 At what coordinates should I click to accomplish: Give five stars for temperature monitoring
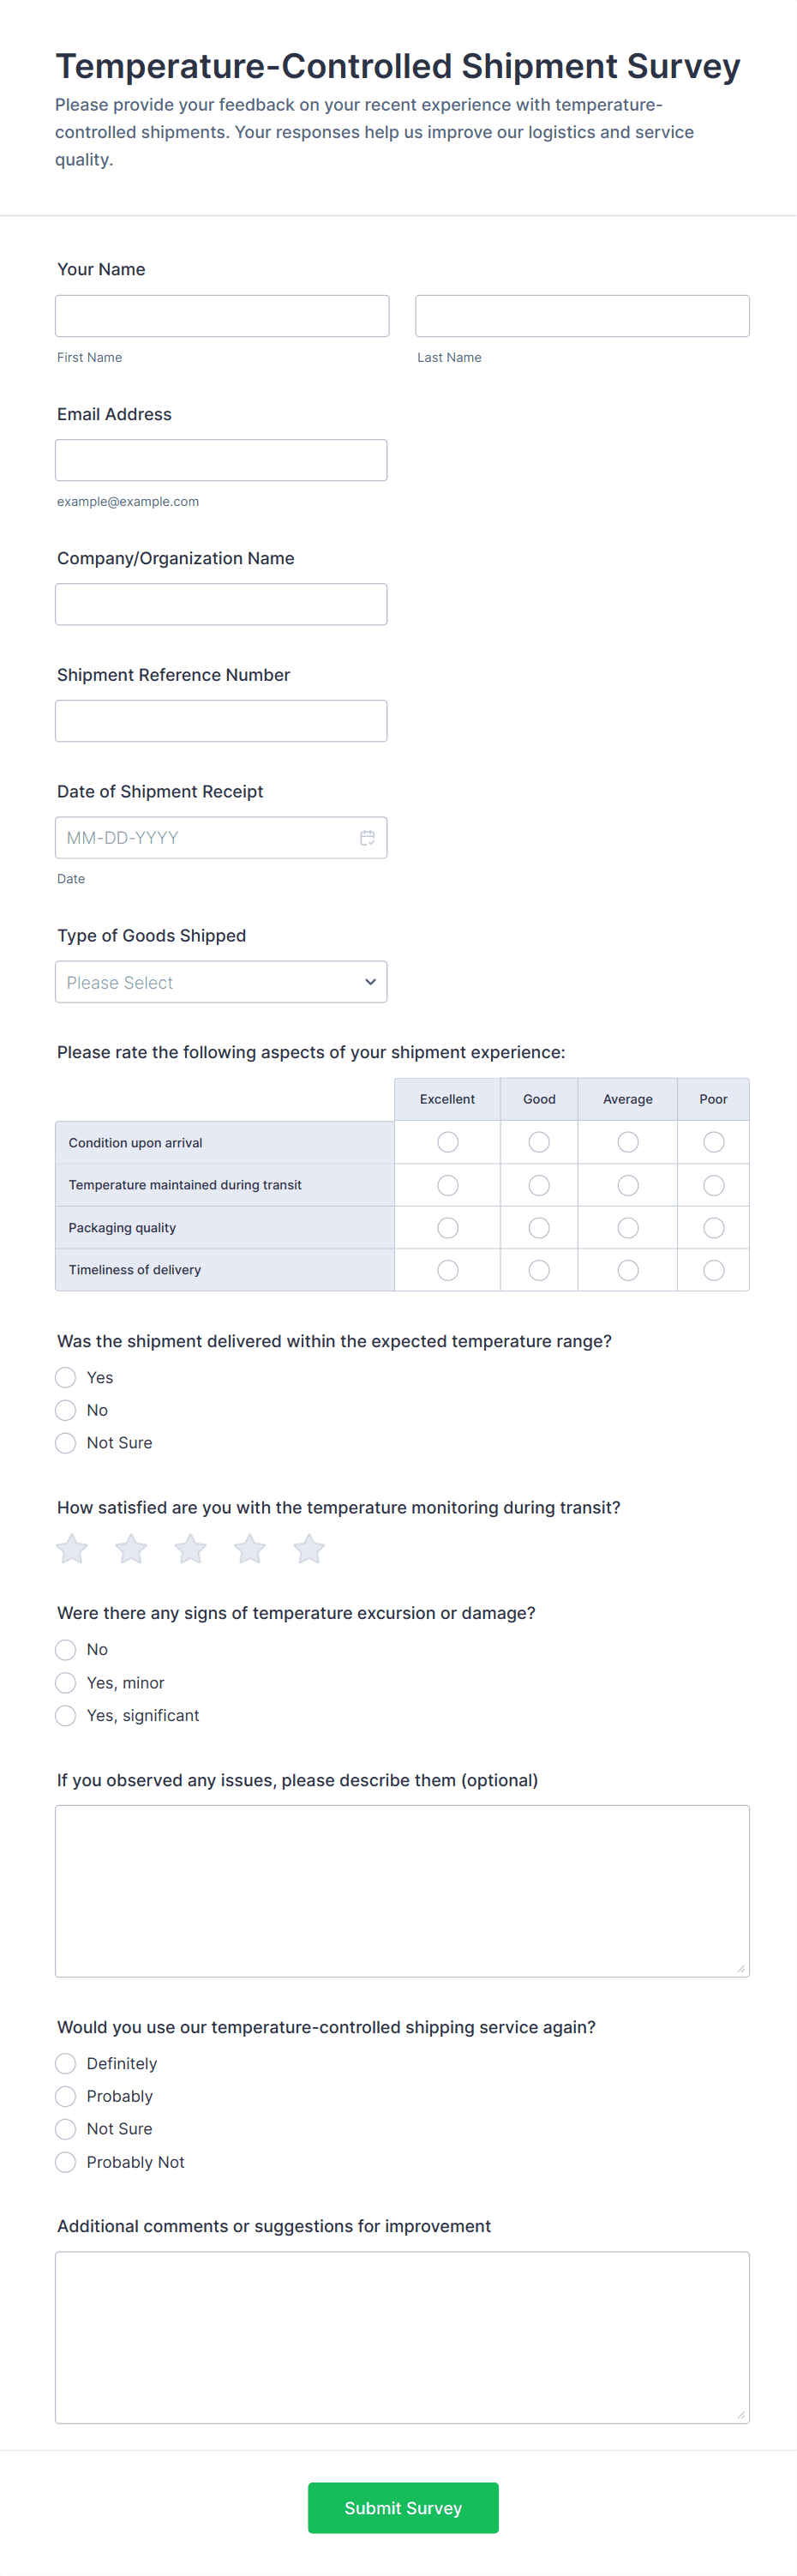click(309, 1549)
